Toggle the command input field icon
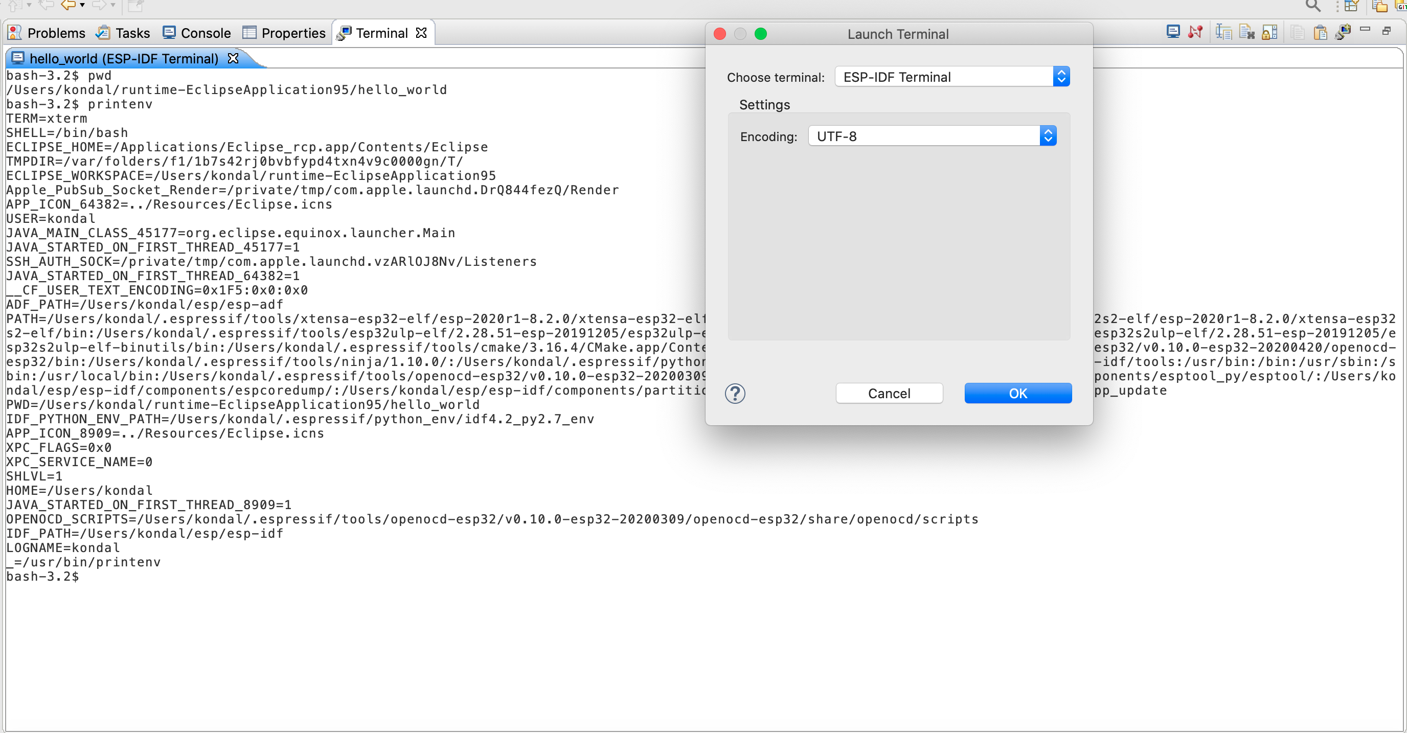Viewport: 1407px width, 733px height. point(1223,32)
